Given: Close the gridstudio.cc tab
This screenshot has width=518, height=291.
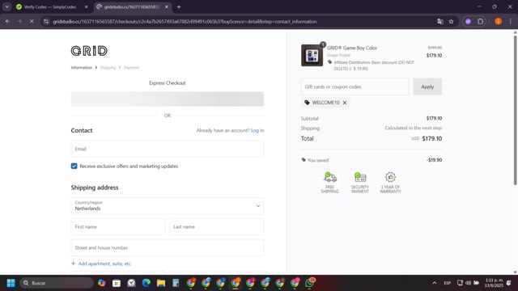Looking at the screenshot, I should [167, 6].
